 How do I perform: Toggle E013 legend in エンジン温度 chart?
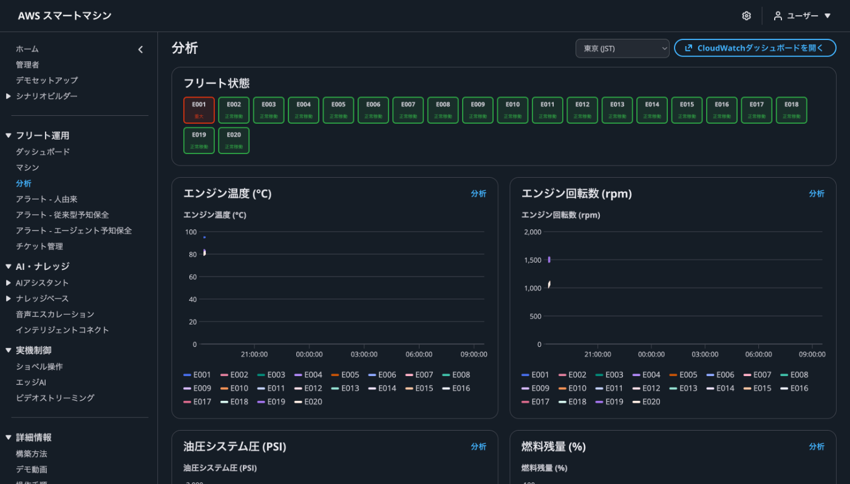pyautogui.click(x=345, y=388)
